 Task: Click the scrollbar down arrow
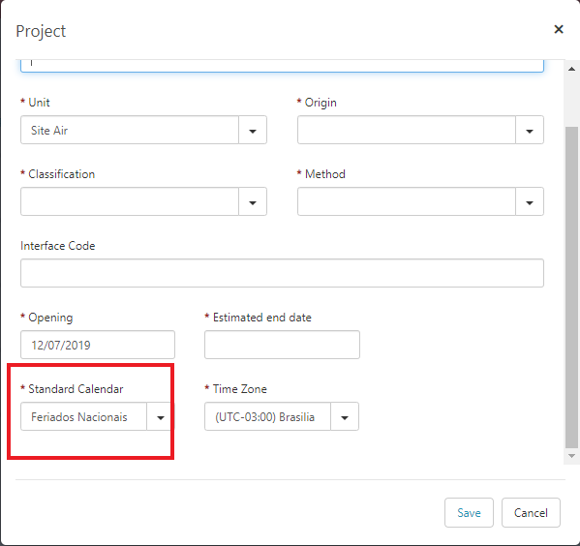(571, 456)
